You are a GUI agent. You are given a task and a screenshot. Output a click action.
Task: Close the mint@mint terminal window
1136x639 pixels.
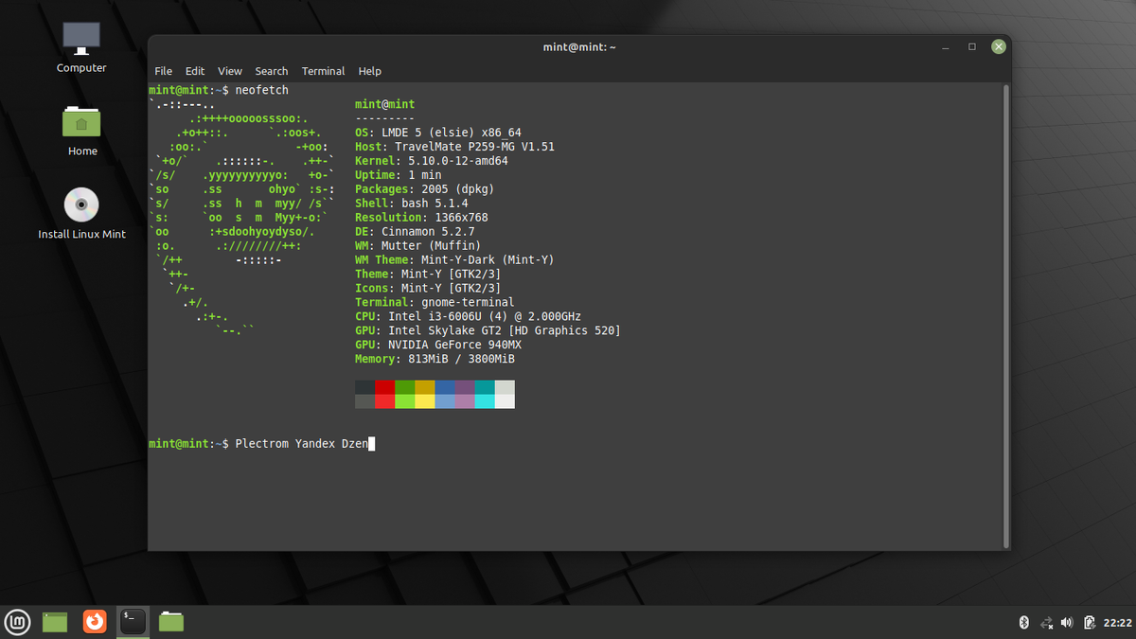(999, 46)
